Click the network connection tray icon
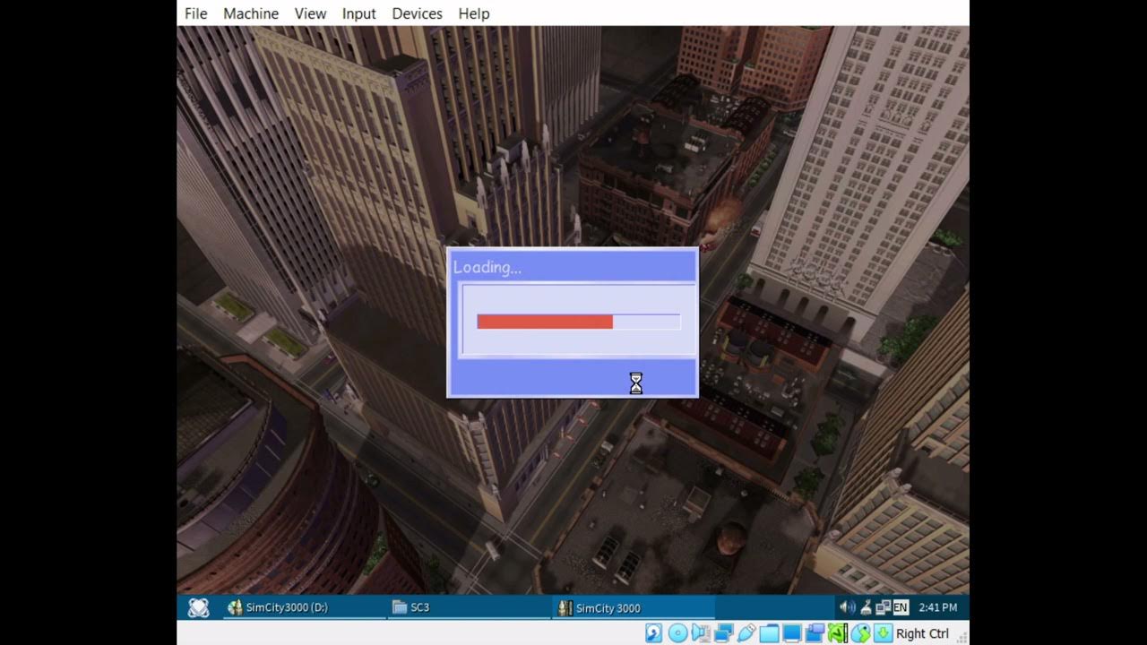 click(883, 607)
